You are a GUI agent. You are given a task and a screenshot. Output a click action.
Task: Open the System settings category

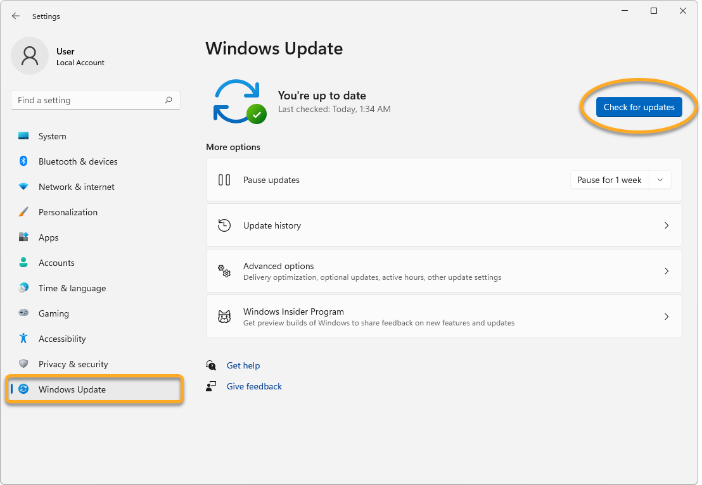[x=52, y=136]
